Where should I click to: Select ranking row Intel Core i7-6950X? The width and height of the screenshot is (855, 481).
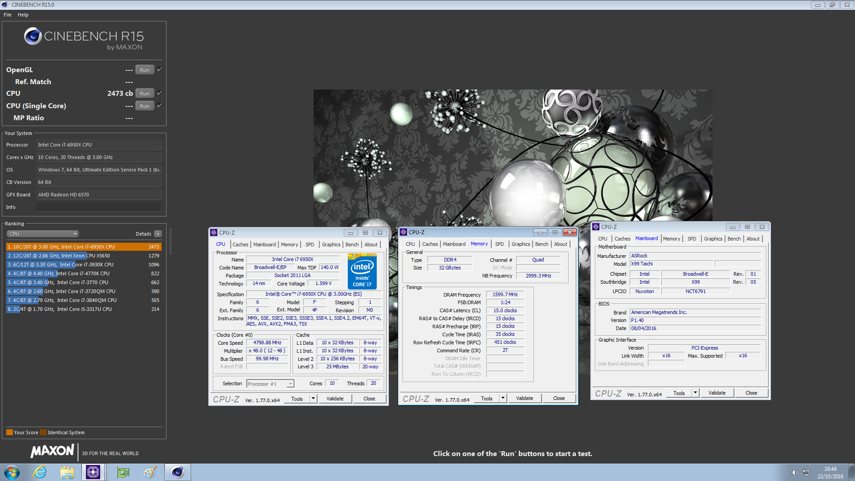tap(84, 247)
